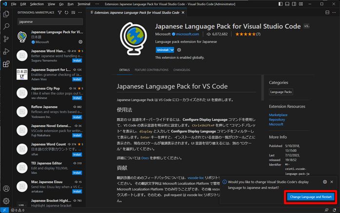The width and height of the screenshot is (340, 213).
Task: Select the Extensions view icon
Action: [x=6, y=64]
